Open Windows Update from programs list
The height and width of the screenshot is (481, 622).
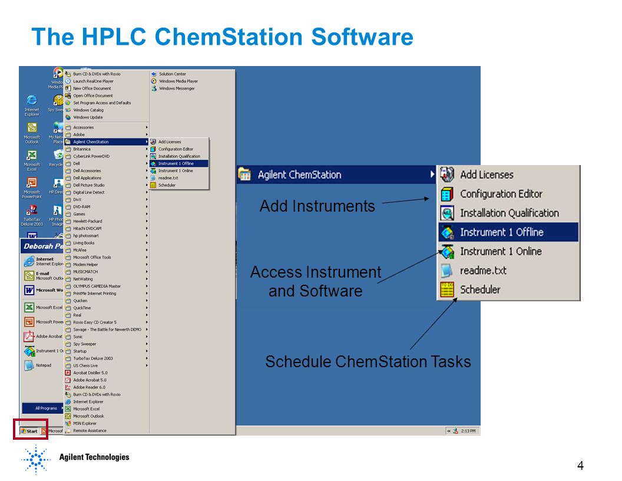point(106,117)
